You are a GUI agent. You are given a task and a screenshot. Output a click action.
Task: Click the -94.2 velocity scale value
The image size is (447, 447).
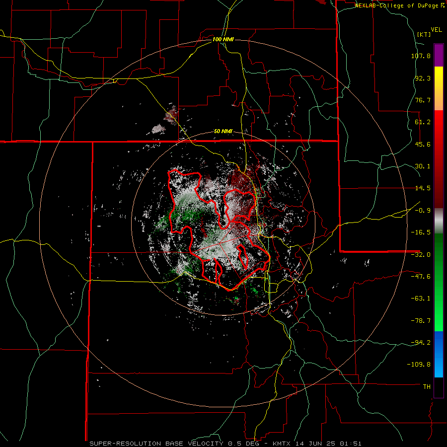click(x=421, y=342)
